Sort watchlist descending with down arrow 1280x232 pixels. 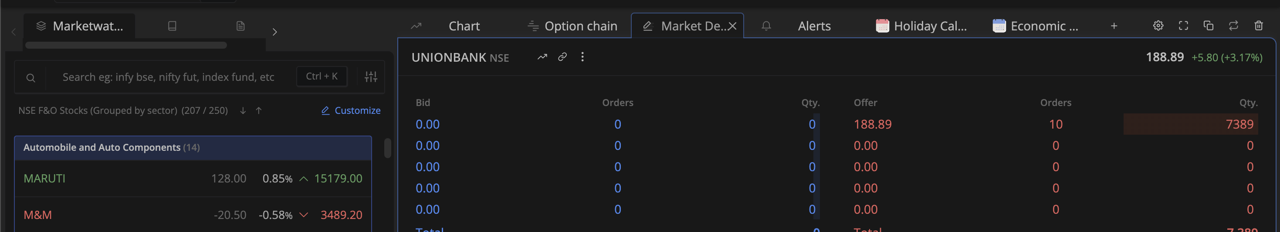pyautogui.click(x=243, y=110)
